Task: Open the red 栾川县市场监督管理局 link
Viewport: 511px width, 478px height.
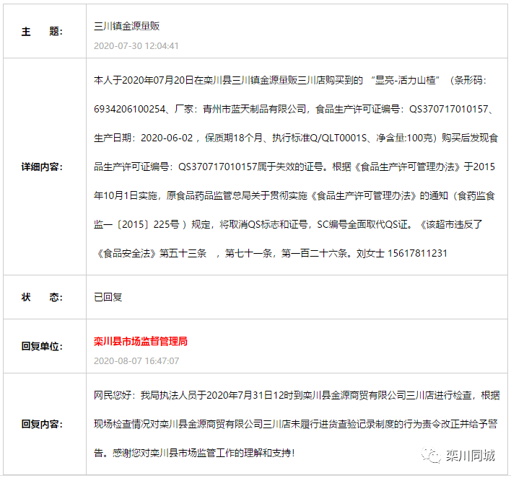Action: pyautogui.click(x=141, y=341)
